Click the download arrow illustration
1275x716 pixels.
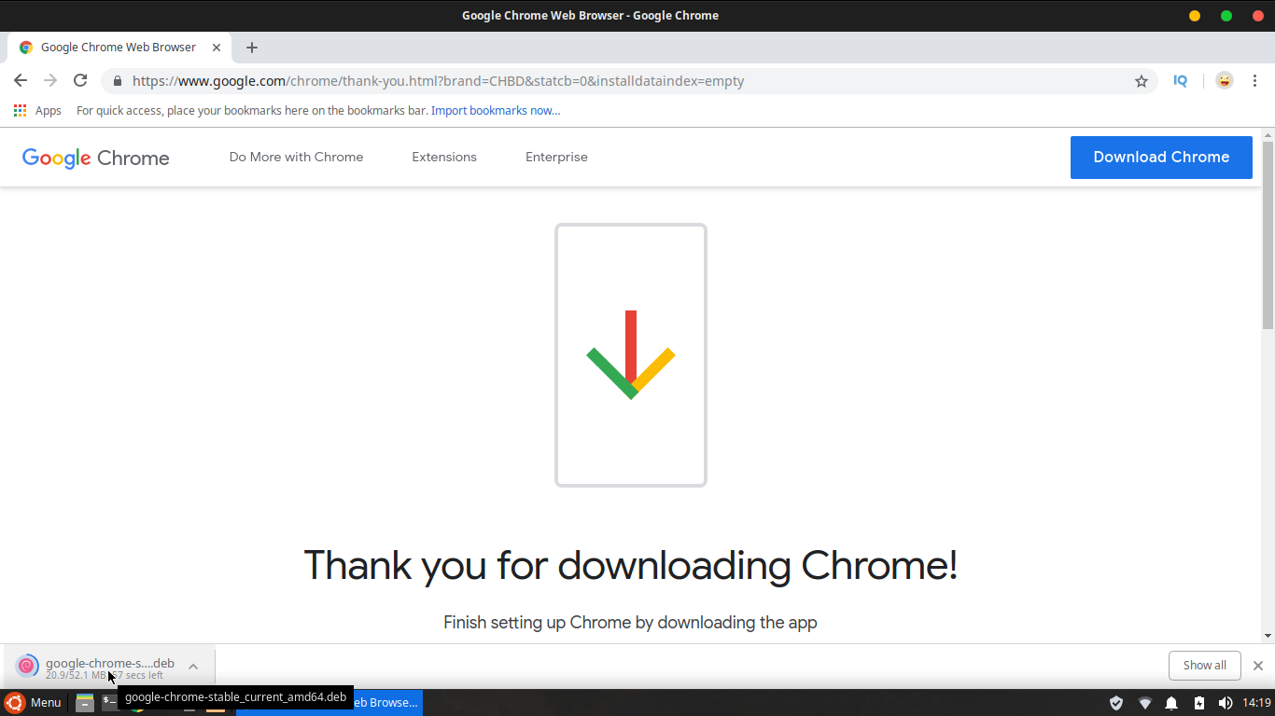pyautogui.click(x=631, y=355)
